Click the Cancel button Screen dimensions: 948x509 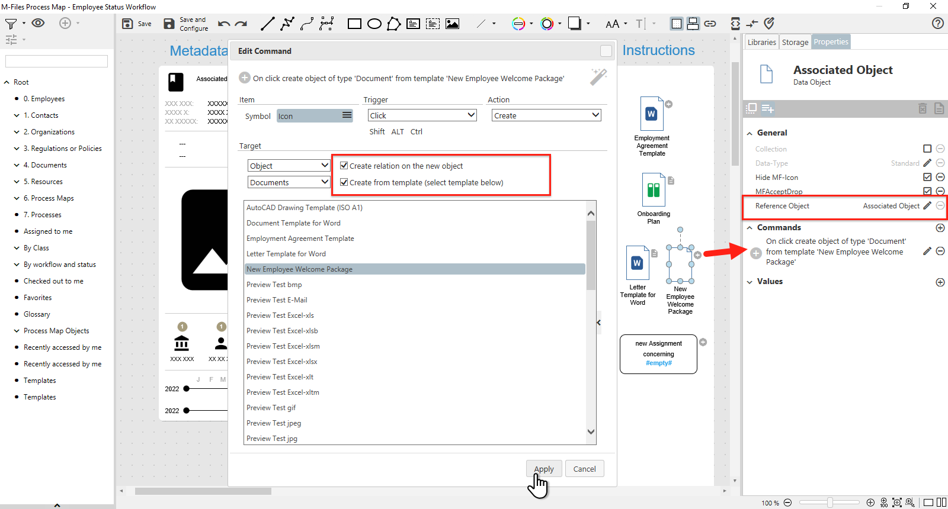[584, 469]
